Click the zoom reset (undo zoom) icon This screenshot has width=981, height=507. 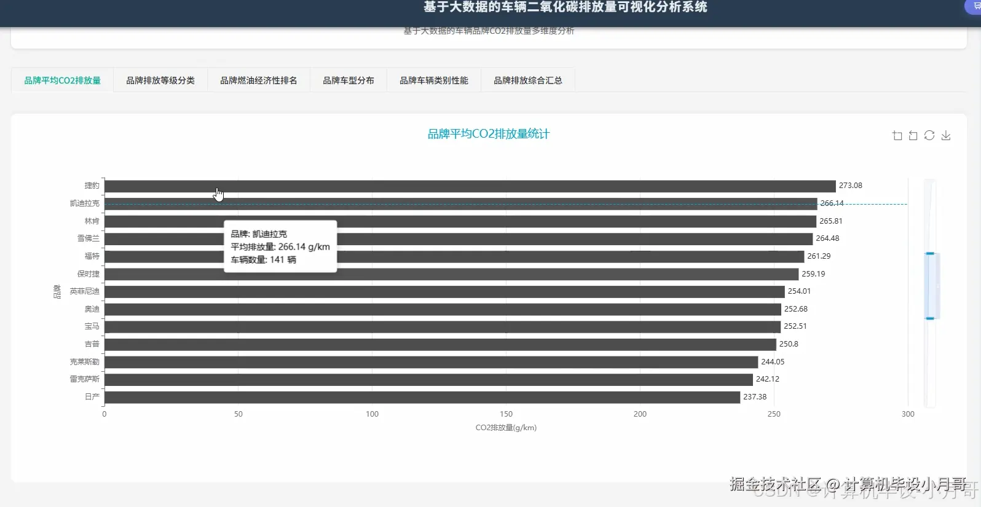tap(913, 136)
